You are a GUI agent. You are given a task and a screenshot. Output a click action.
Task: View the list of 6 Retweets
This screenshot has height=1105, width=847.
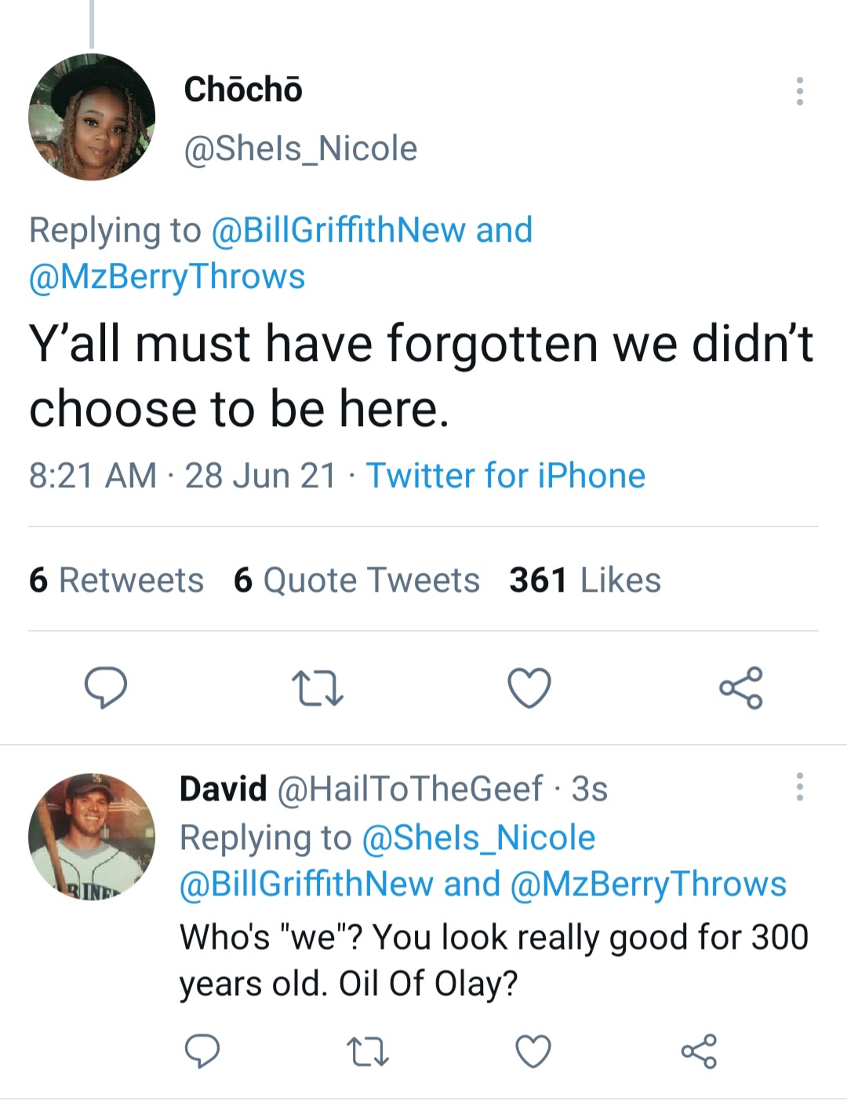116,581
